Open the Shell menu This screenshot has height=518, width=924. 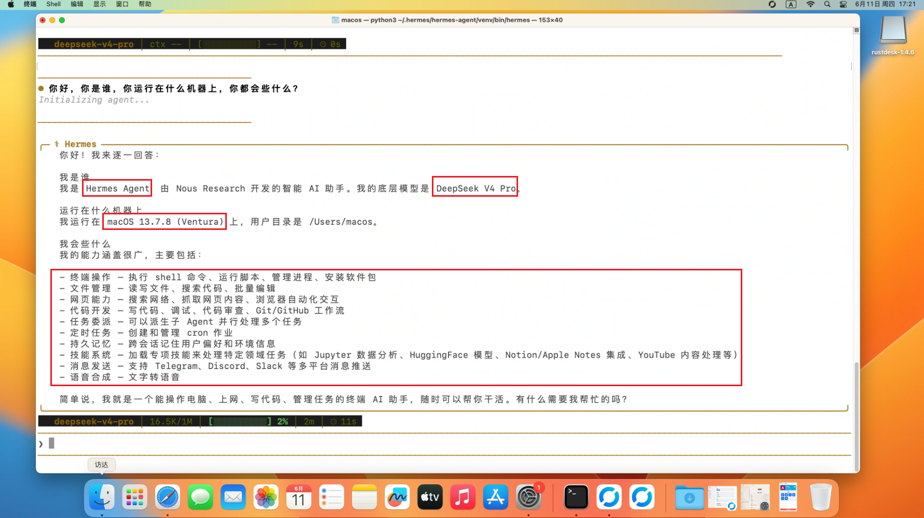[x=53, y=4]
